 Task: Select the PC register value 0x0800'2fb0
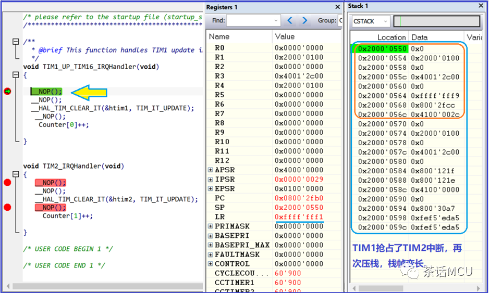tap(299, 198)
